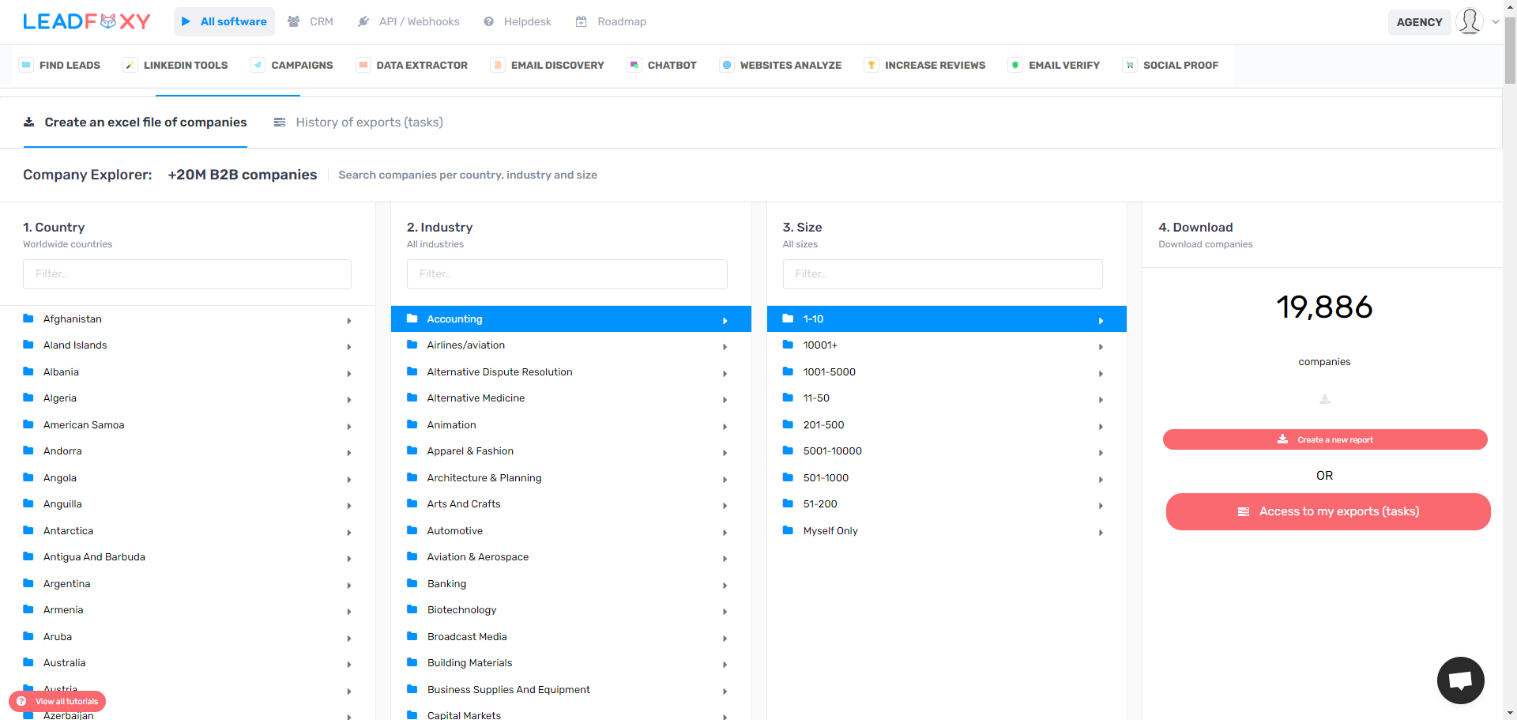1517x720 pixels.
Task: Click the Myself Only folder icon
Action: pos(788,530)
